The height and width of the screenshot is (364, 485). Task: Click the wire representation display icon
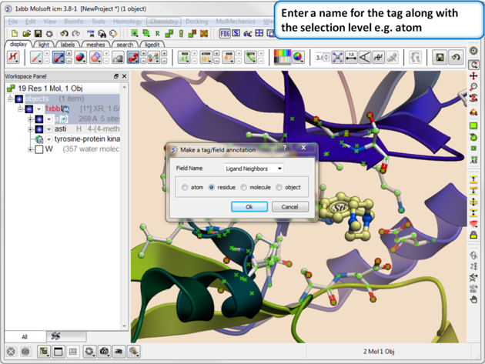pos(36,58)
